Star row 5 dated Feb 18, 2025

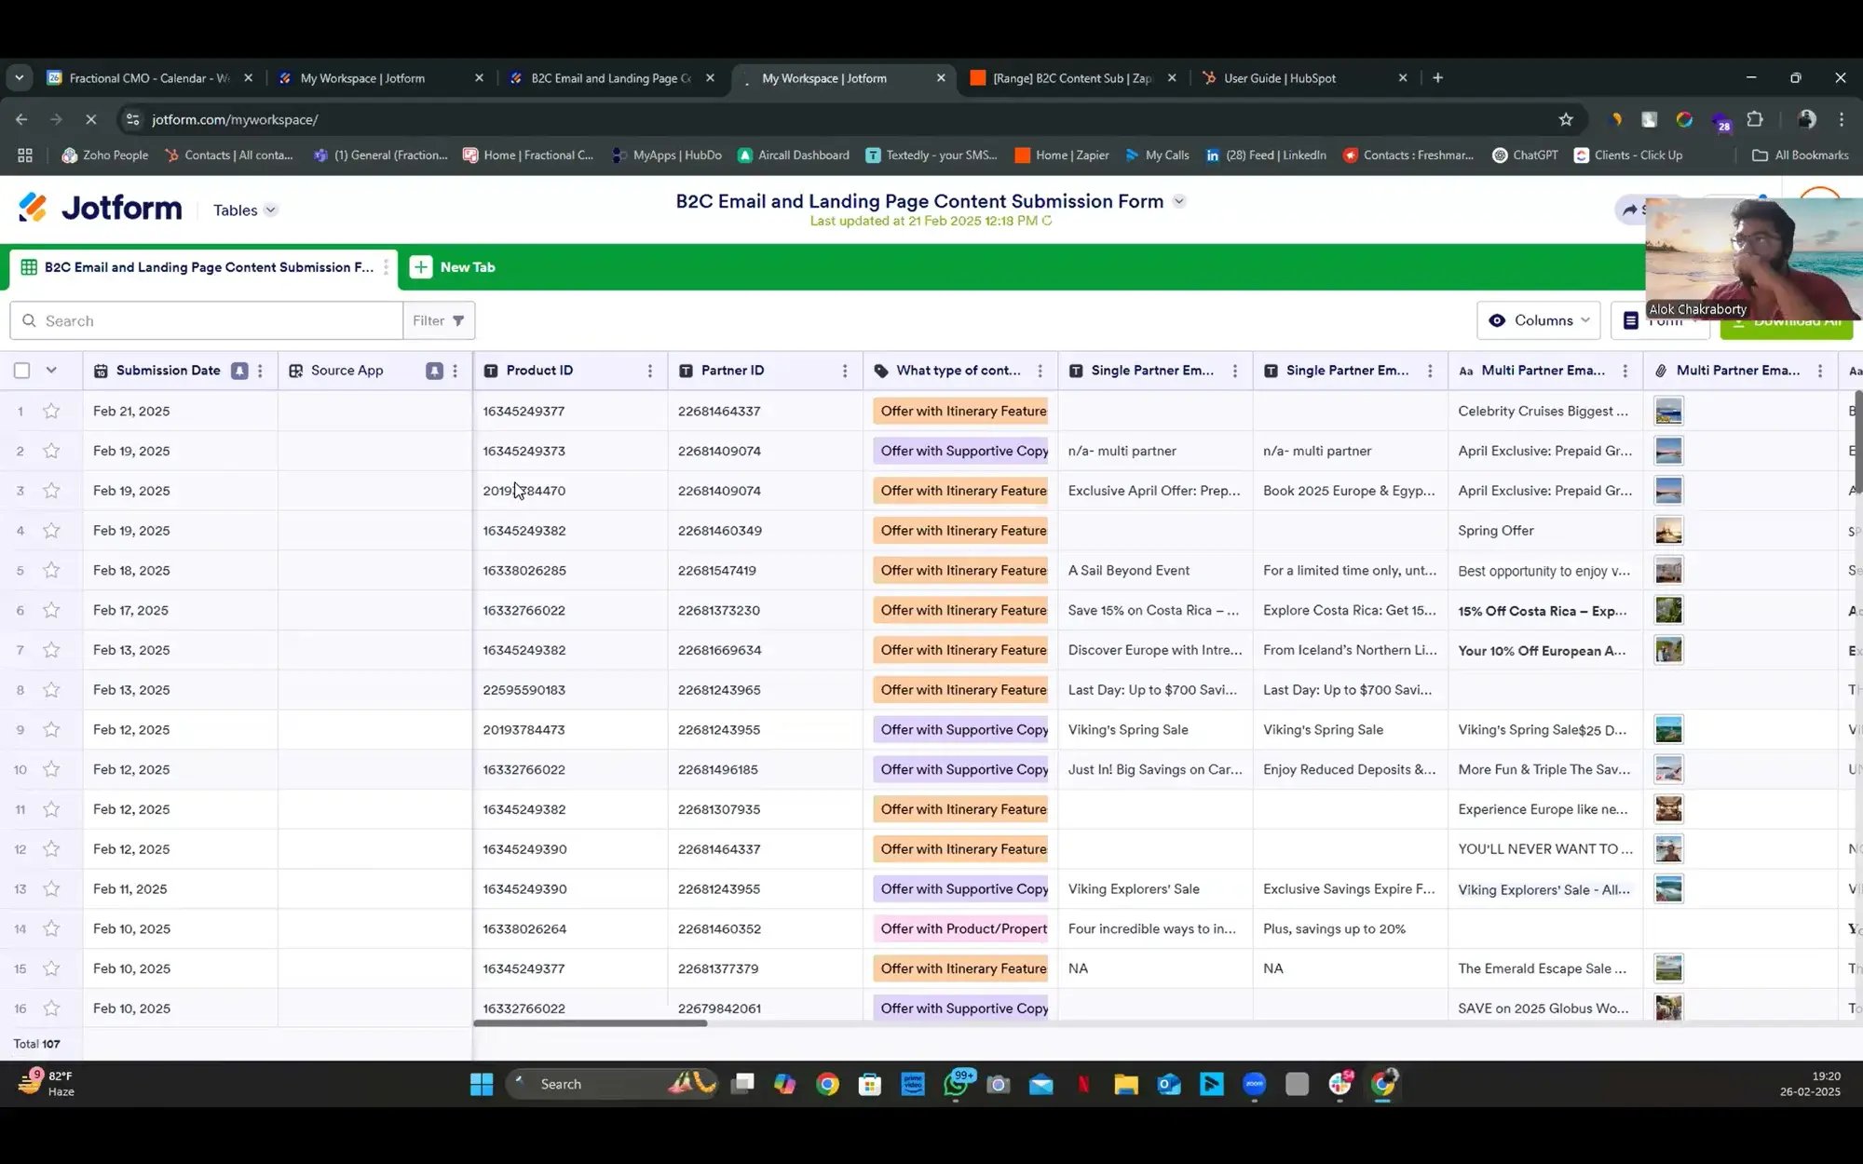click(x=51, y=570)
